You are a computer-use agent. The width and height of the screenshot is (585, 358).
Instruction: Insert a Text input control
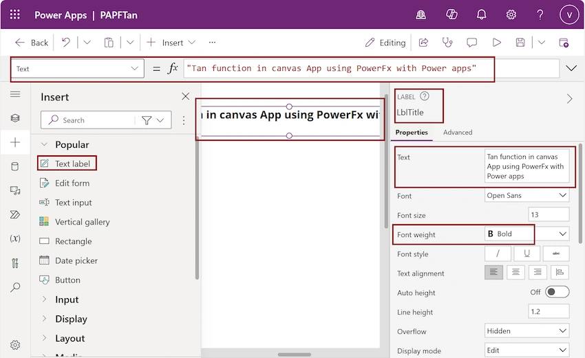[66, 202]
